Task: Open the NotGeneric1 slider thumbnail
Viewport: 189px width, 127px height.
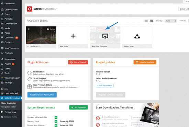Action: coord(41,35)
